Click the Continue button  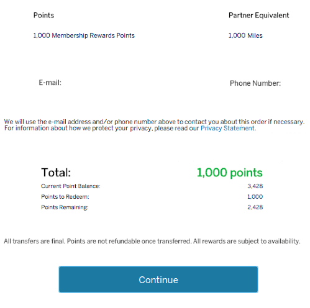click(158, 279)
